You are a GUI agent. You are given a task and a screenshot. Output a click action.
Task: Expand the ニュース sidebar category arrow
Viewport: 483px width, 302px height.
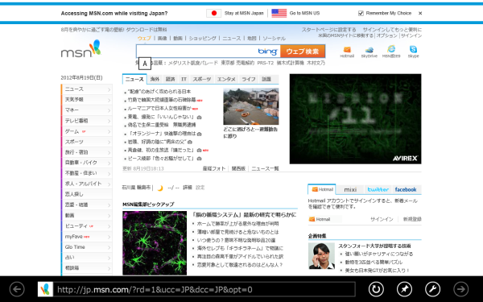pos(109,89)
